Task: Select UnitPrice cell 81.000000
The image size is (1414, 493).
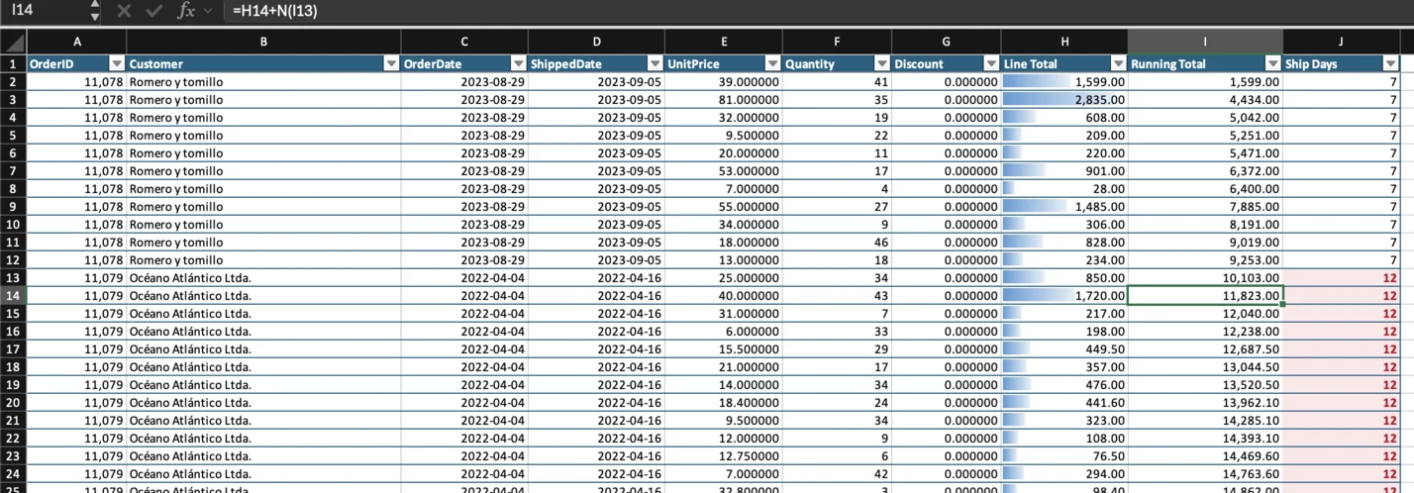Action: coord(723,100)
